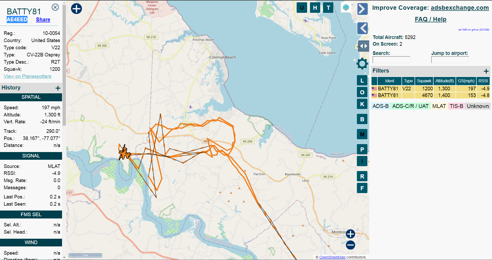Click the AE4EED hex code

(17, 19)
